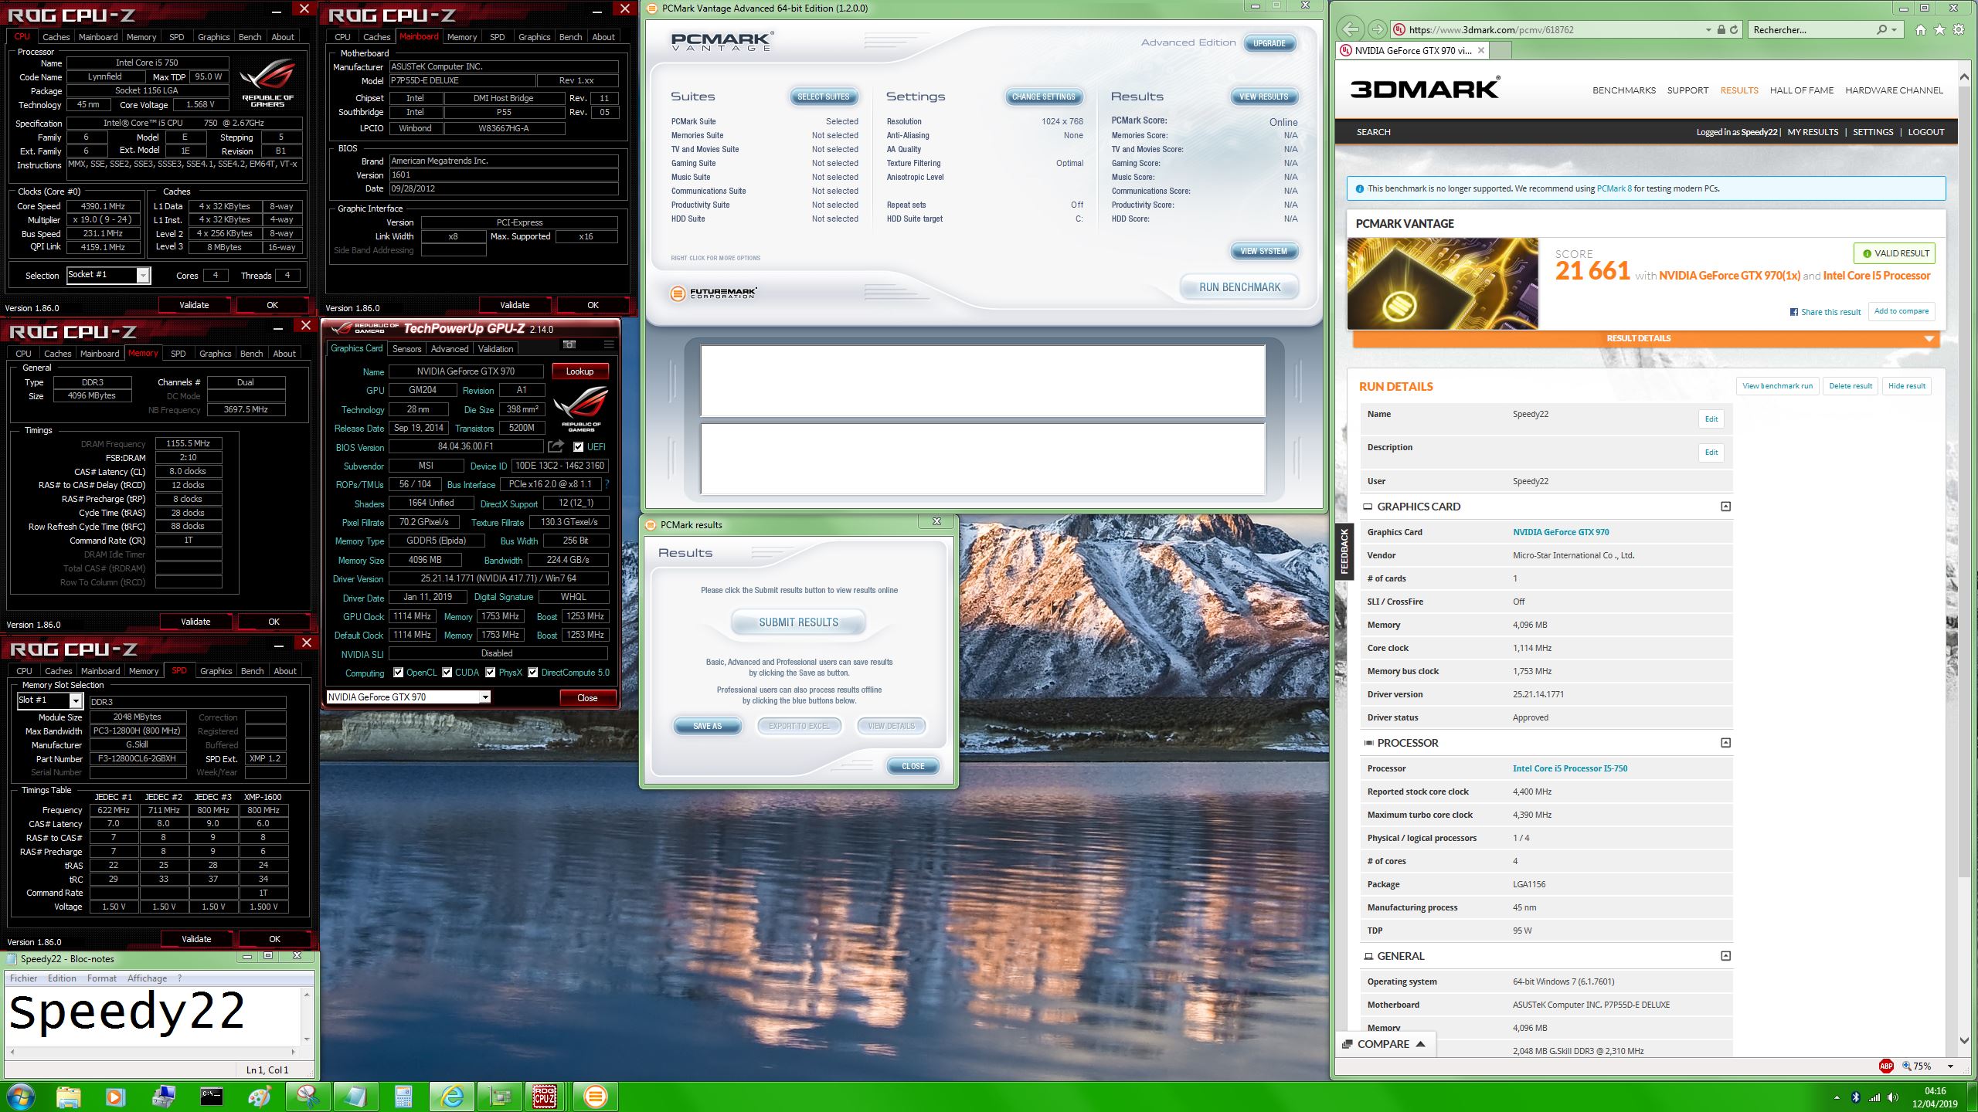Open the IE tools gear icon

[x=1959, y=30]
